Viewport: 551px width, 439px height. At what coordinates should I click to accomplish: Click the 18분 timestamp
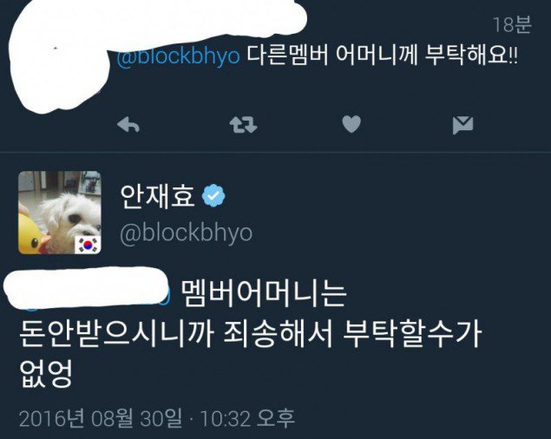click(x=512, y=25)
